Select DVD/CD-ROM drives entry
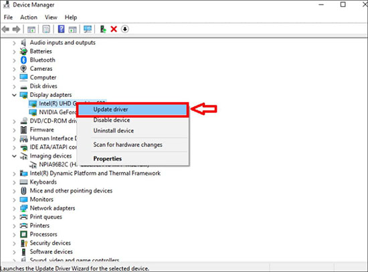 tap(54, 121)
